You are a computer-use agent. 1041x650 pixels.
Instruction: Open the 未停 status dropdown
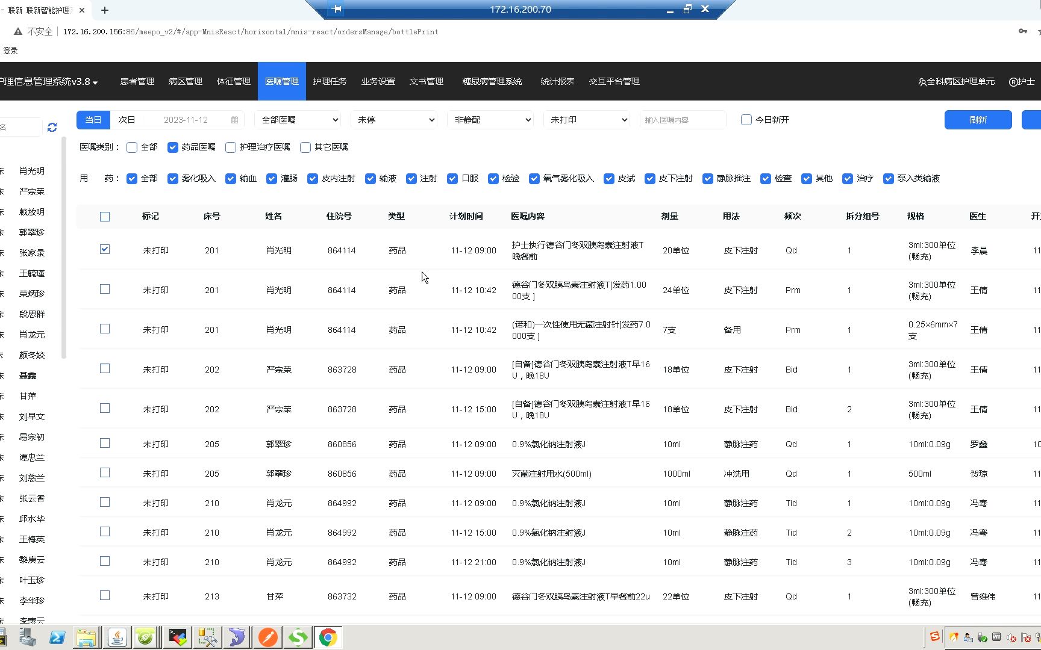pos(395,120)
